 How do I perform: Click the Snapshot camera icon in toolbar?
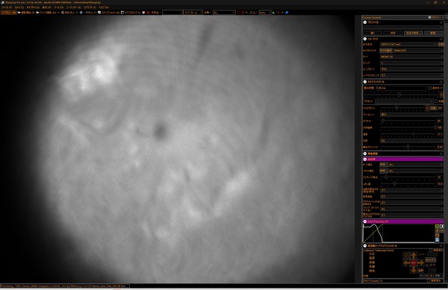pos(99,13)
